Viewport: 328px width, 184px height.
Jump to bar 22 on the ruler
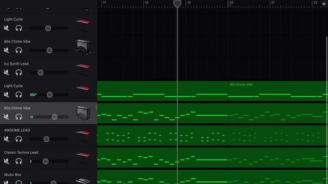[315, 3]
